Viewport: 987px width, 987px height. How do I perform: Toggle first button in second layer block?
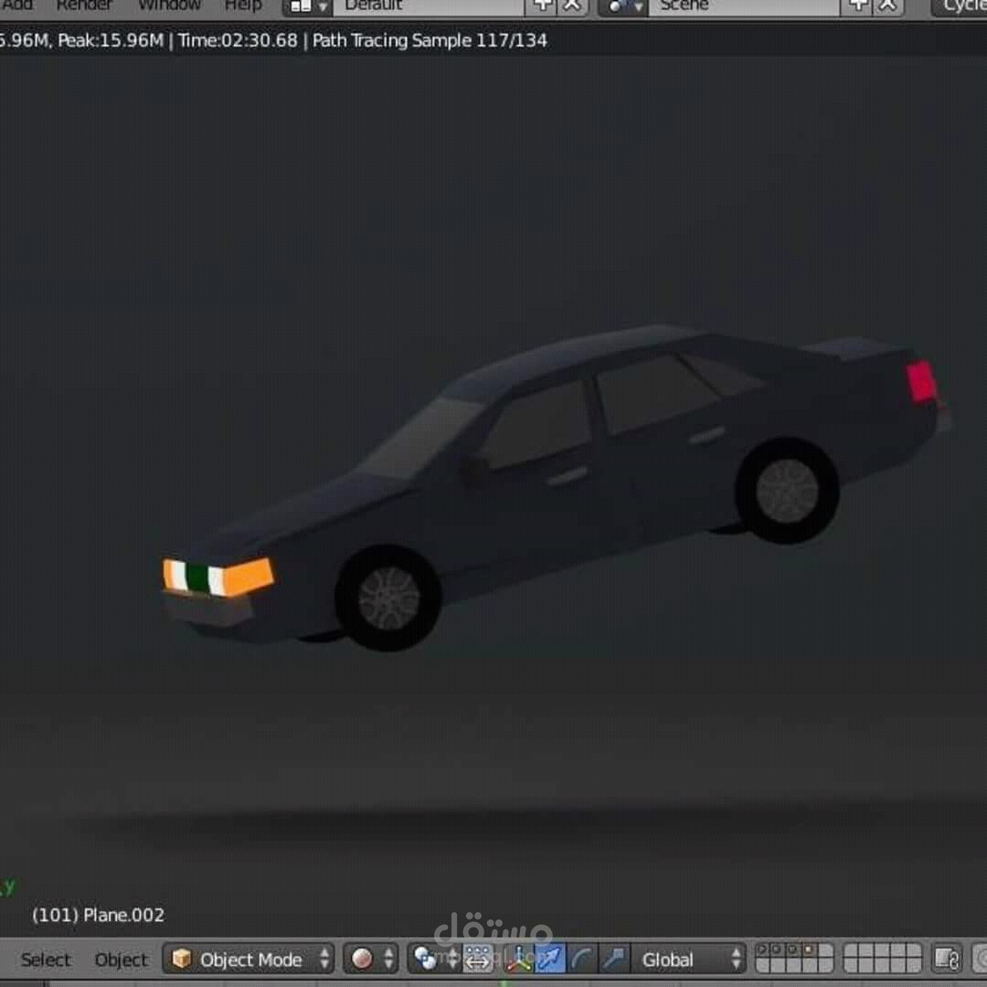coord(851,950)
